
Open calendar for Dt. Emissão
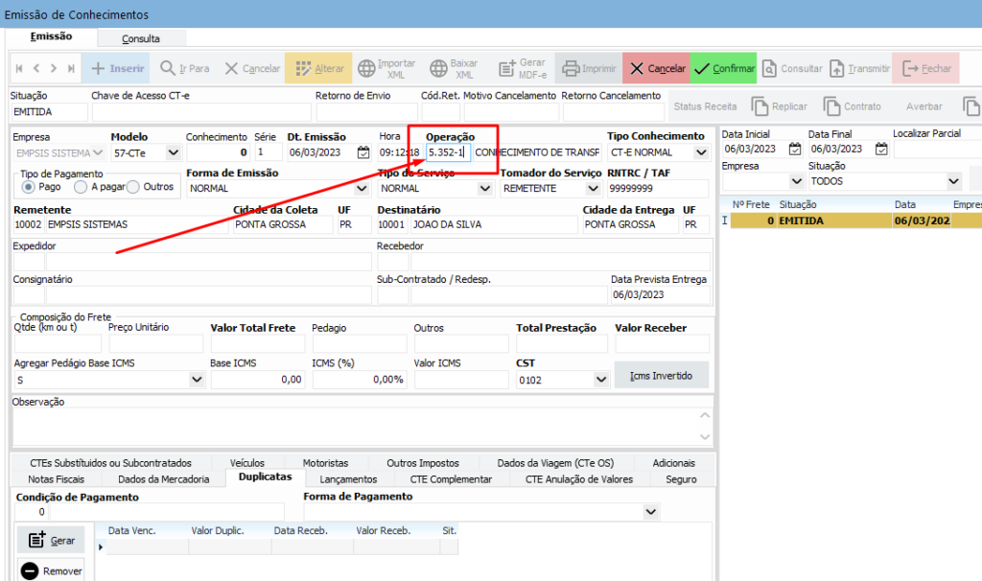pos(363,152)
